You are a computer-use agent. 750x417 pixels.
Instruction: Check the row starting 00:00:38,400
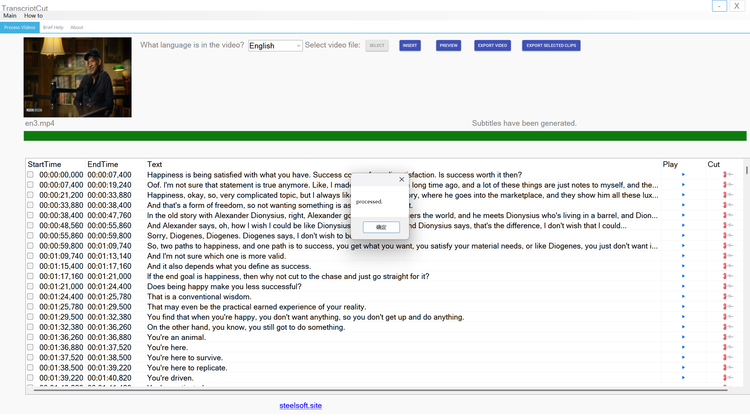(x=30, y=215)
